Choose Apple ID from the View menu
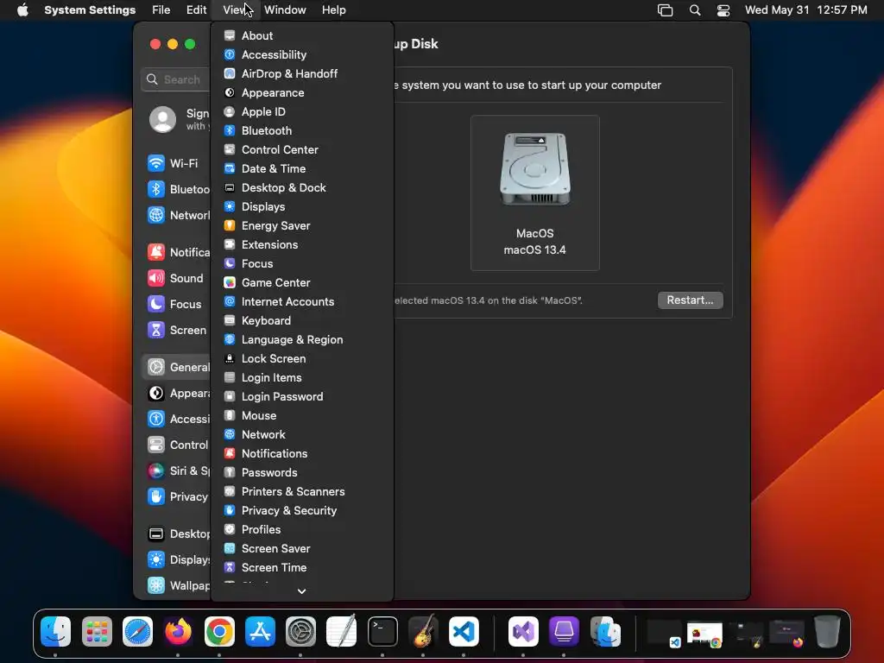Viewport: 884px width, 663px height. 301,111
